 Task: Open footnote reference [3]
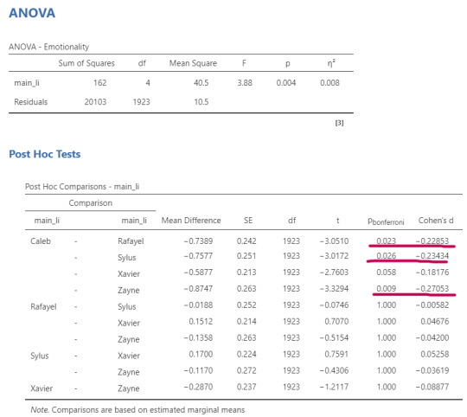tap(339, 123)
